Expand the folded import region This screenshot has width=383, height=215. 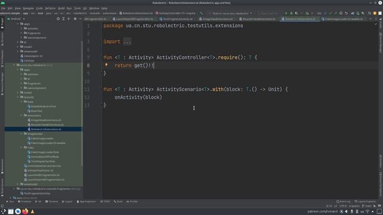(x=127, y=41)
